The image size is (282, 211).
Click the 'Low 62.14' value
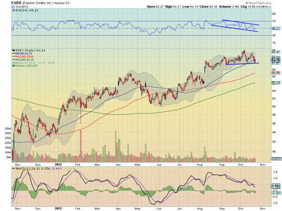point(190,7)
